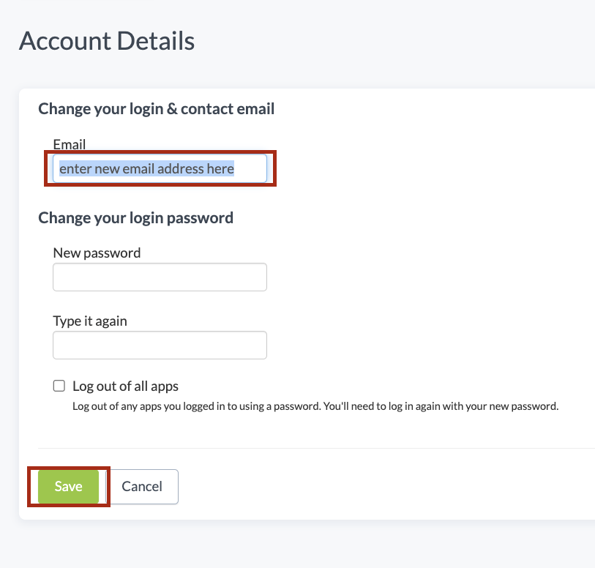Click the Type it again password box
The height and width of the screenshot is (568, 595).
160,345
